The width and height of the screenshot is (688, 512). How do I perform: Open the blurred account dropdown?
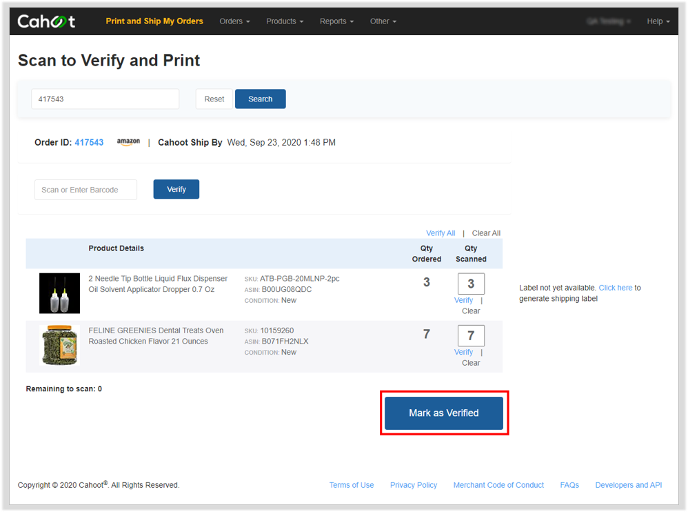[609, 21]
